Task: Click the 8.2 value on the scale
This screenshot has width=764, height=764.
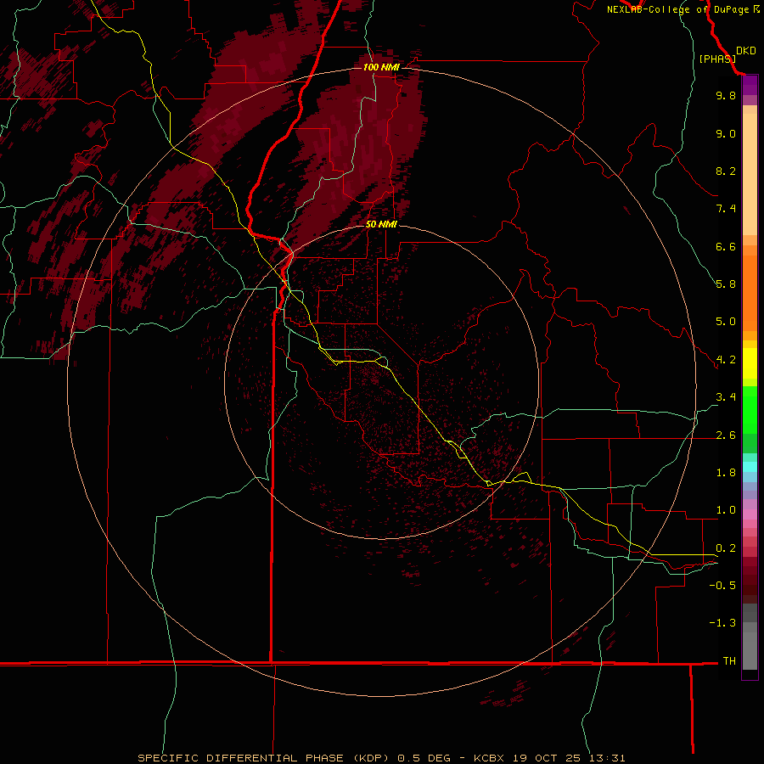Action: [x=726, y=171]
